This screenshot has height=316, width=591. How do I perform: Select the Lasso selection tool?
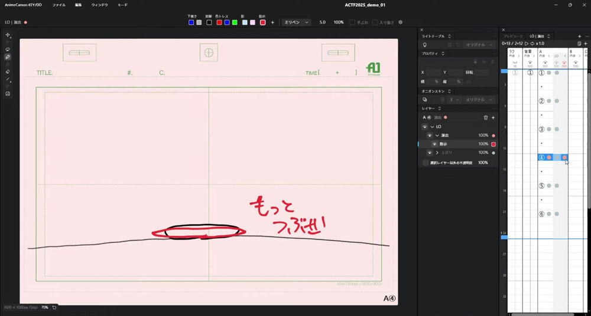coord(8,50)
